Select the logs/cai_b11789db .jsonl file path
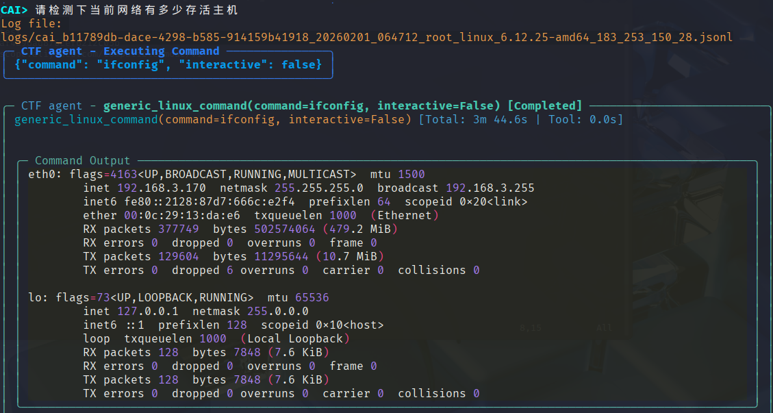This screenshot has height=413, width=773. [366, 37]
